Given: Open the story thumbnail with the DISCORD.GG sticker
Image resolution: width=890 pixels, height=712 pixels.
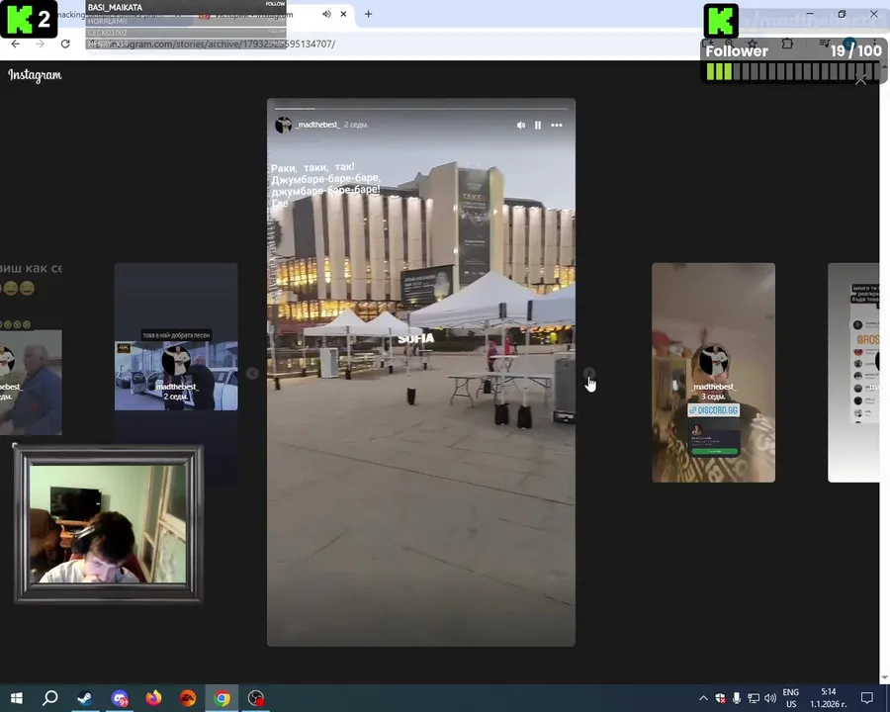Looking at the screenshot, I should (x=713, y=373).
